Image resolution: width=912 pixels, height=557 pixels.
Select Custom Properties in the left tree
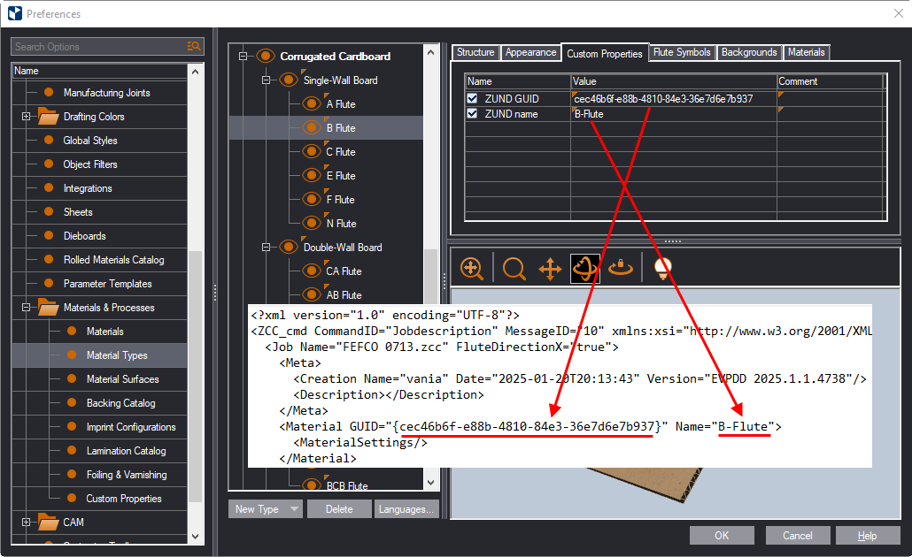click(x=123, y=499)
